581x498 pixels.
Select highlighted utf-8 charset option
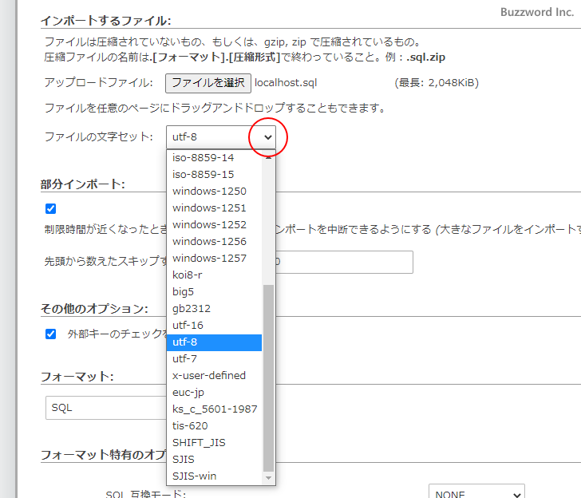[214, 342]
